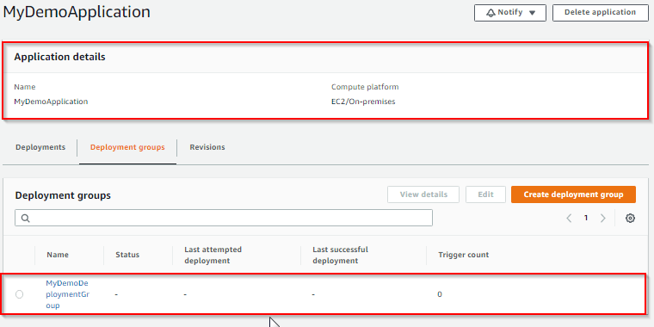Go to previous page using left chevron
The height and width of the screenshot is (327, 654).
(569, 218)
